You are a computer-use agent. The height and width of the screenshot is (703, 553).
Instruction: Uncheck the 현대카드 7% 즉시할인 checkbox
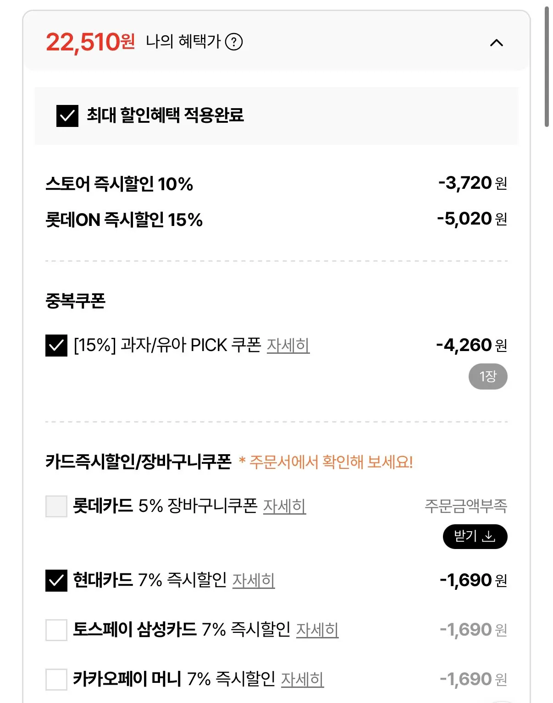click(56, 581)
